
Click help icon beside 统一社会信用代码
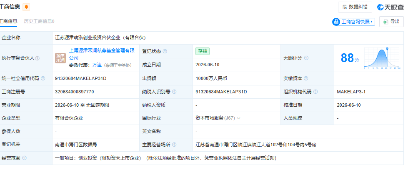(x=43, y=78)
